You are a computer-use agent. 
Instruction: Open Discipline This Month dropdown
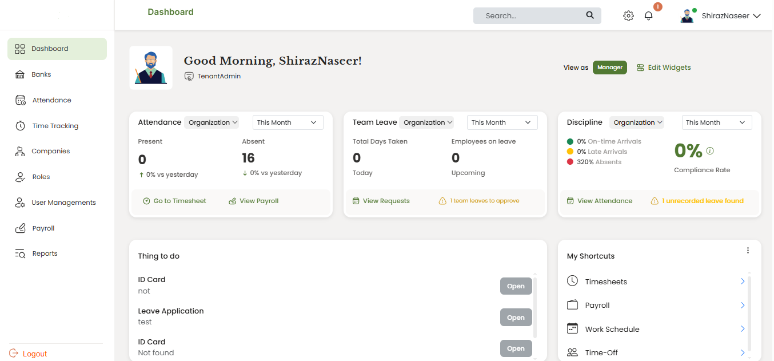coord(716,122)
